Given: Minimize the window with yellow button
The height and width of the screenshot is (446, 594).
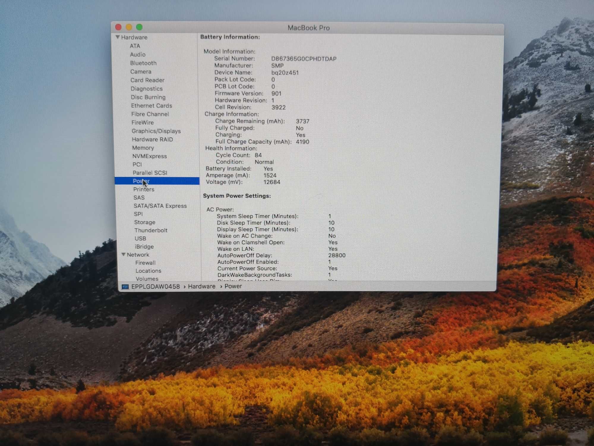Looking at the screenshot, I should pos(129,27).
